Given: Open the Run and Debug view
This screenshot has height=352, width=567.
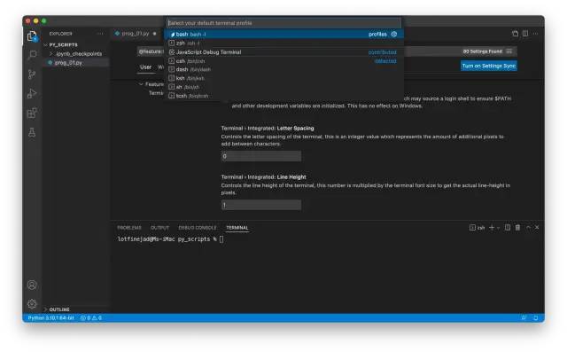Looking at the screenshot, I should point(32,93).
